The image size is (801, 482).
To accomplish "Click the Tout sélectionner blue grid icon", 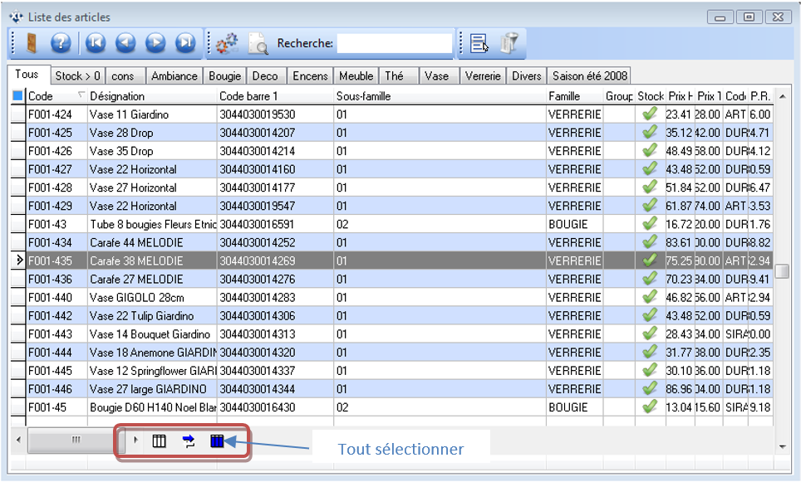I will coord(218,441).
